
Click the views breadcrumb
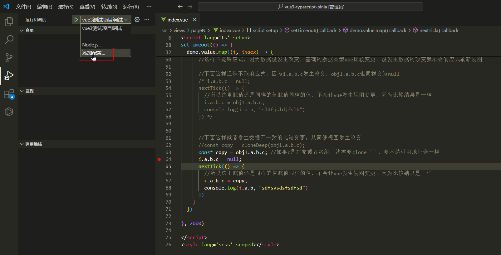click(x=179, y=30)
